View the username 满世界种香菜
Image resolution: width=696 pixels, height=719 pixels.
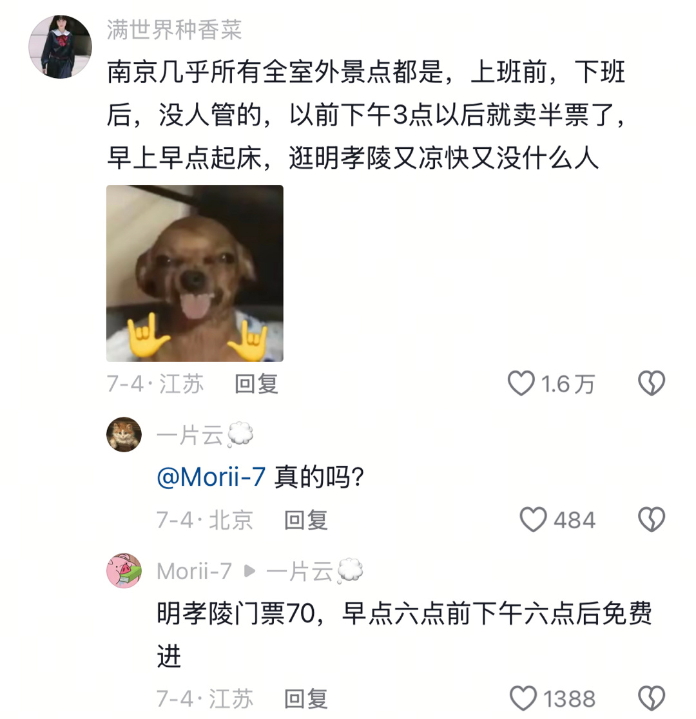175,30
